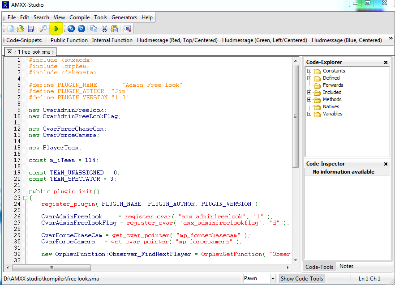
Task: Save the file with the floppy icon
Action: pyautogui.click(x=31, y=29)
